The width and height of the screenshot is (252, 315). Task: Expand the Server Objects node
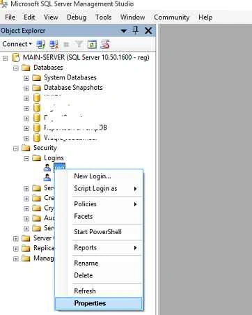(15, 238)
